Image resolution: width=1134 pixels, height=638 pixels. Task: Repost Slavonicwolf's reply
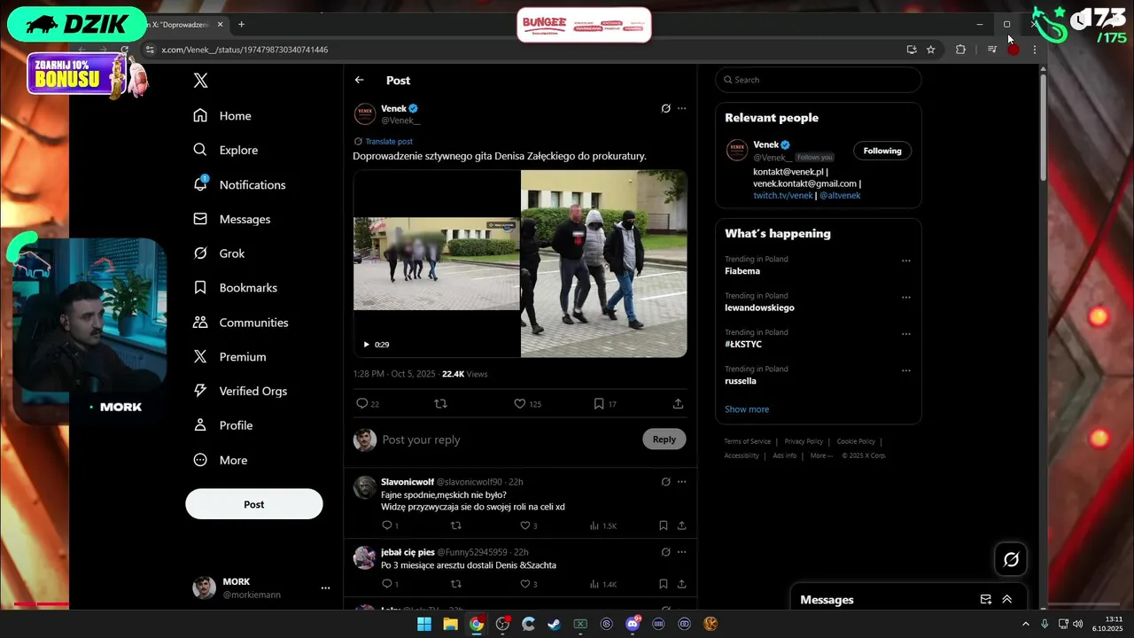tap(456, 525)
